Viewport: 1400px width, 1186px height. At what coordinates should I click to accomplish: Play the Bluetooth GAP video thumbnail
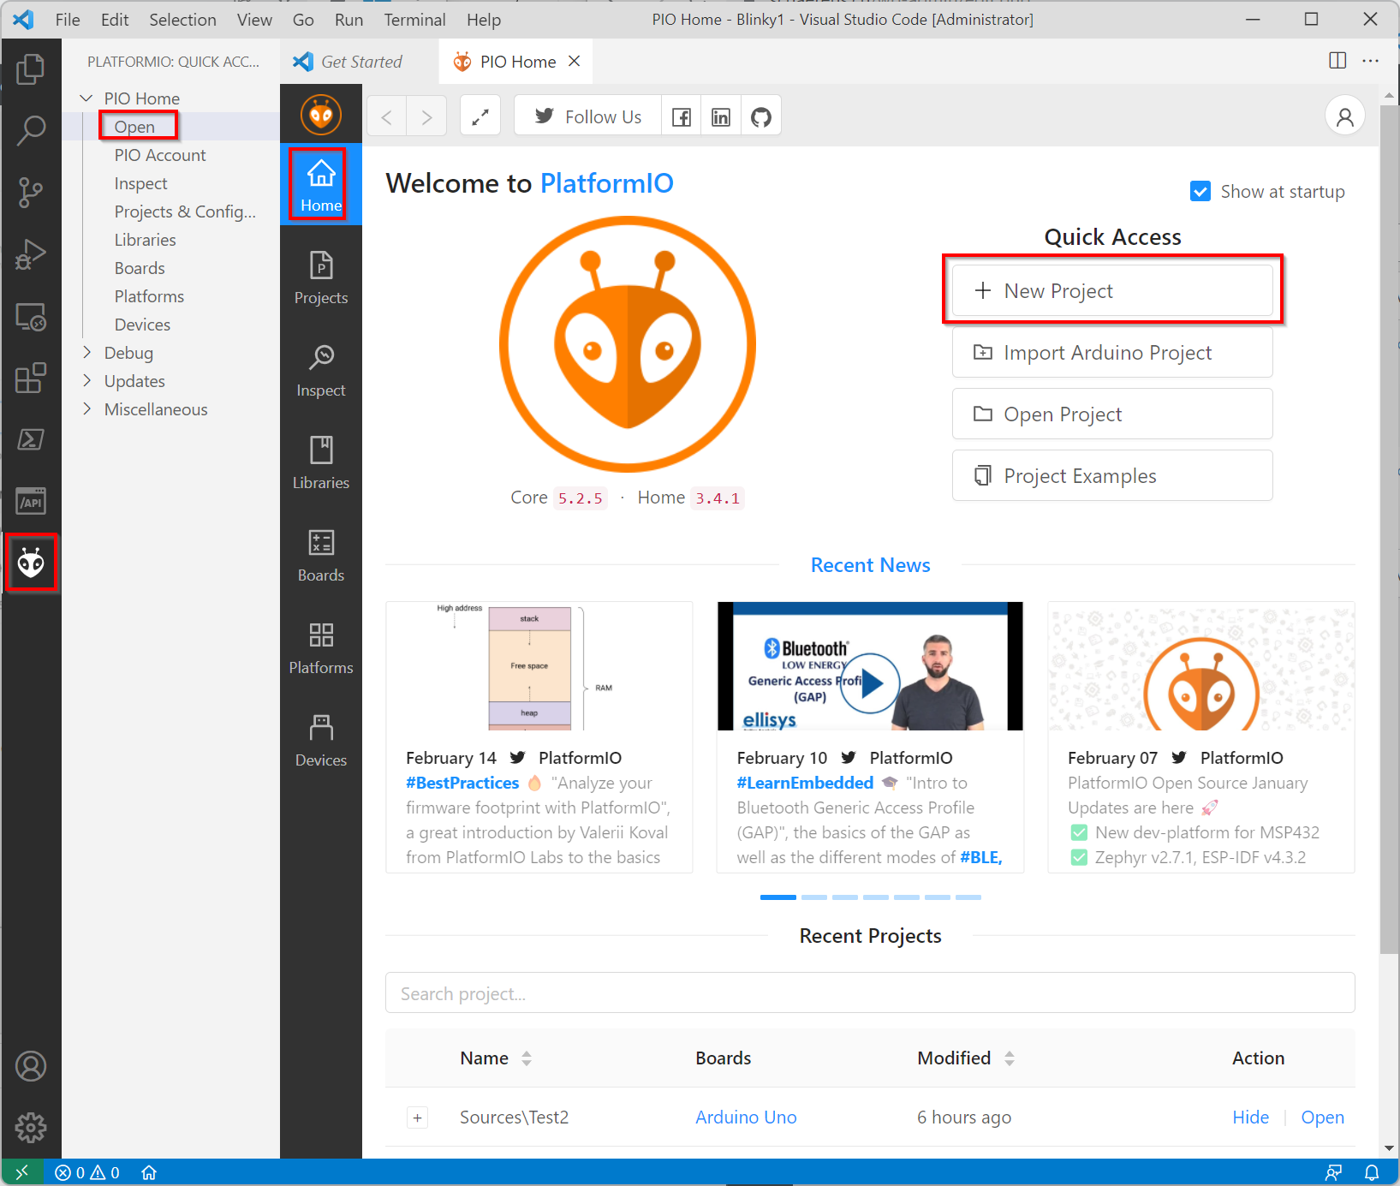[870, 682]
